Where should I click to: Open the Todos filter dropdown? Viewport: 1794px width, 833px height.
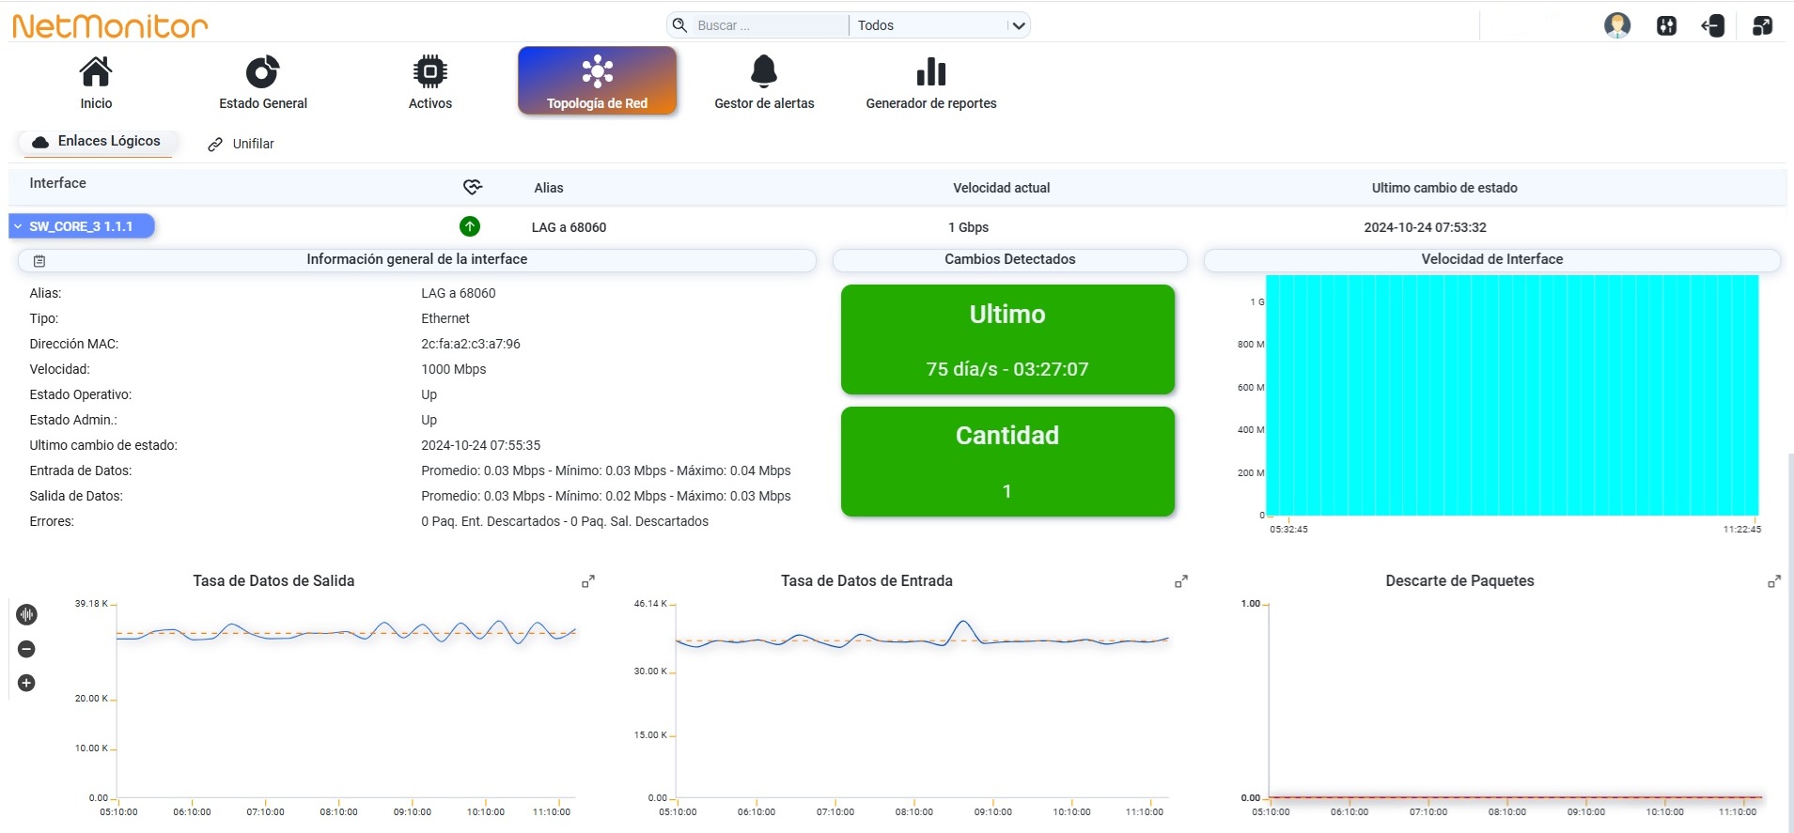(940, 25)
